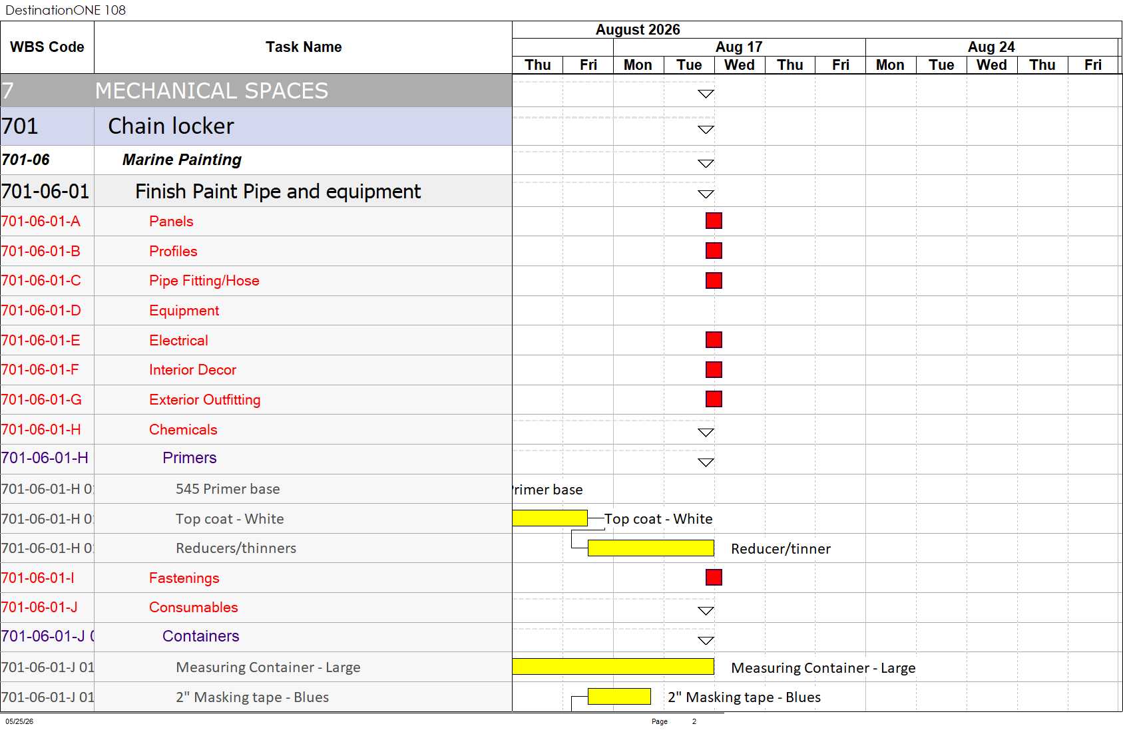Select the Aug 17 week header
The width and height of the screenshot is (1123, 730).
coord(739,47)
